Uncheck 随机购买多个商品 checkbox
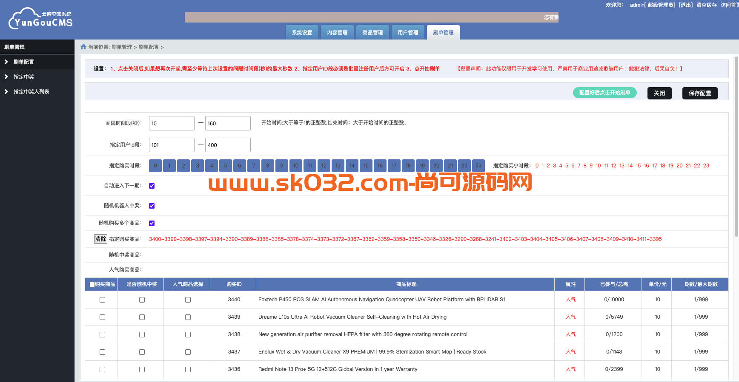Screen dimensions: 739x382 (x=152, y=224)
